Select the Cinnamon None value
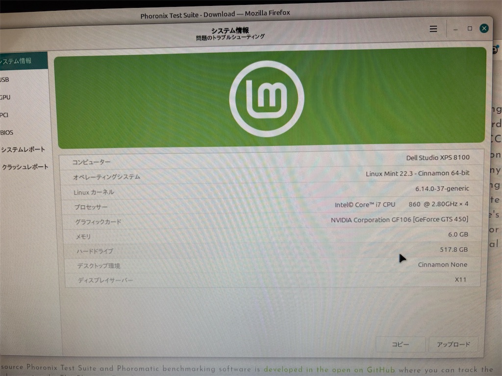The image size is (502, 376). tap(443, 264)
